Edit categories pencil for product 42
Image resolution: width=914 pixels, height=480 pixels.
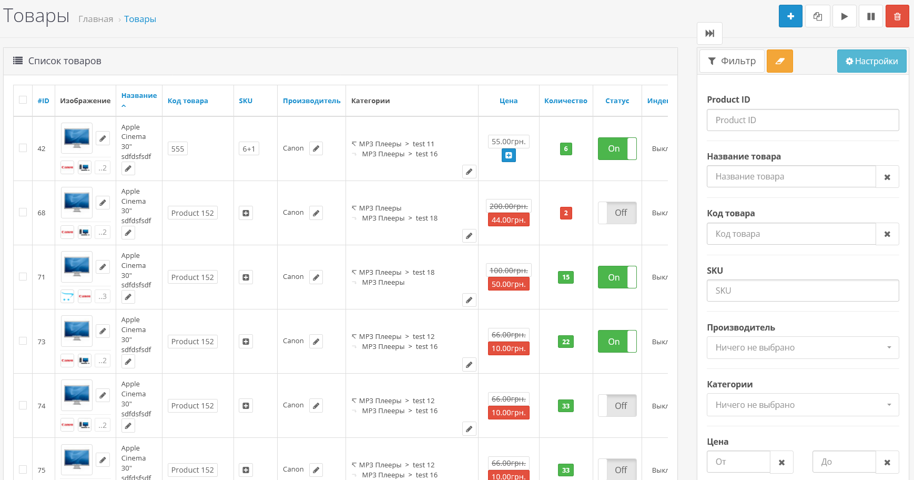coord(469,172)
